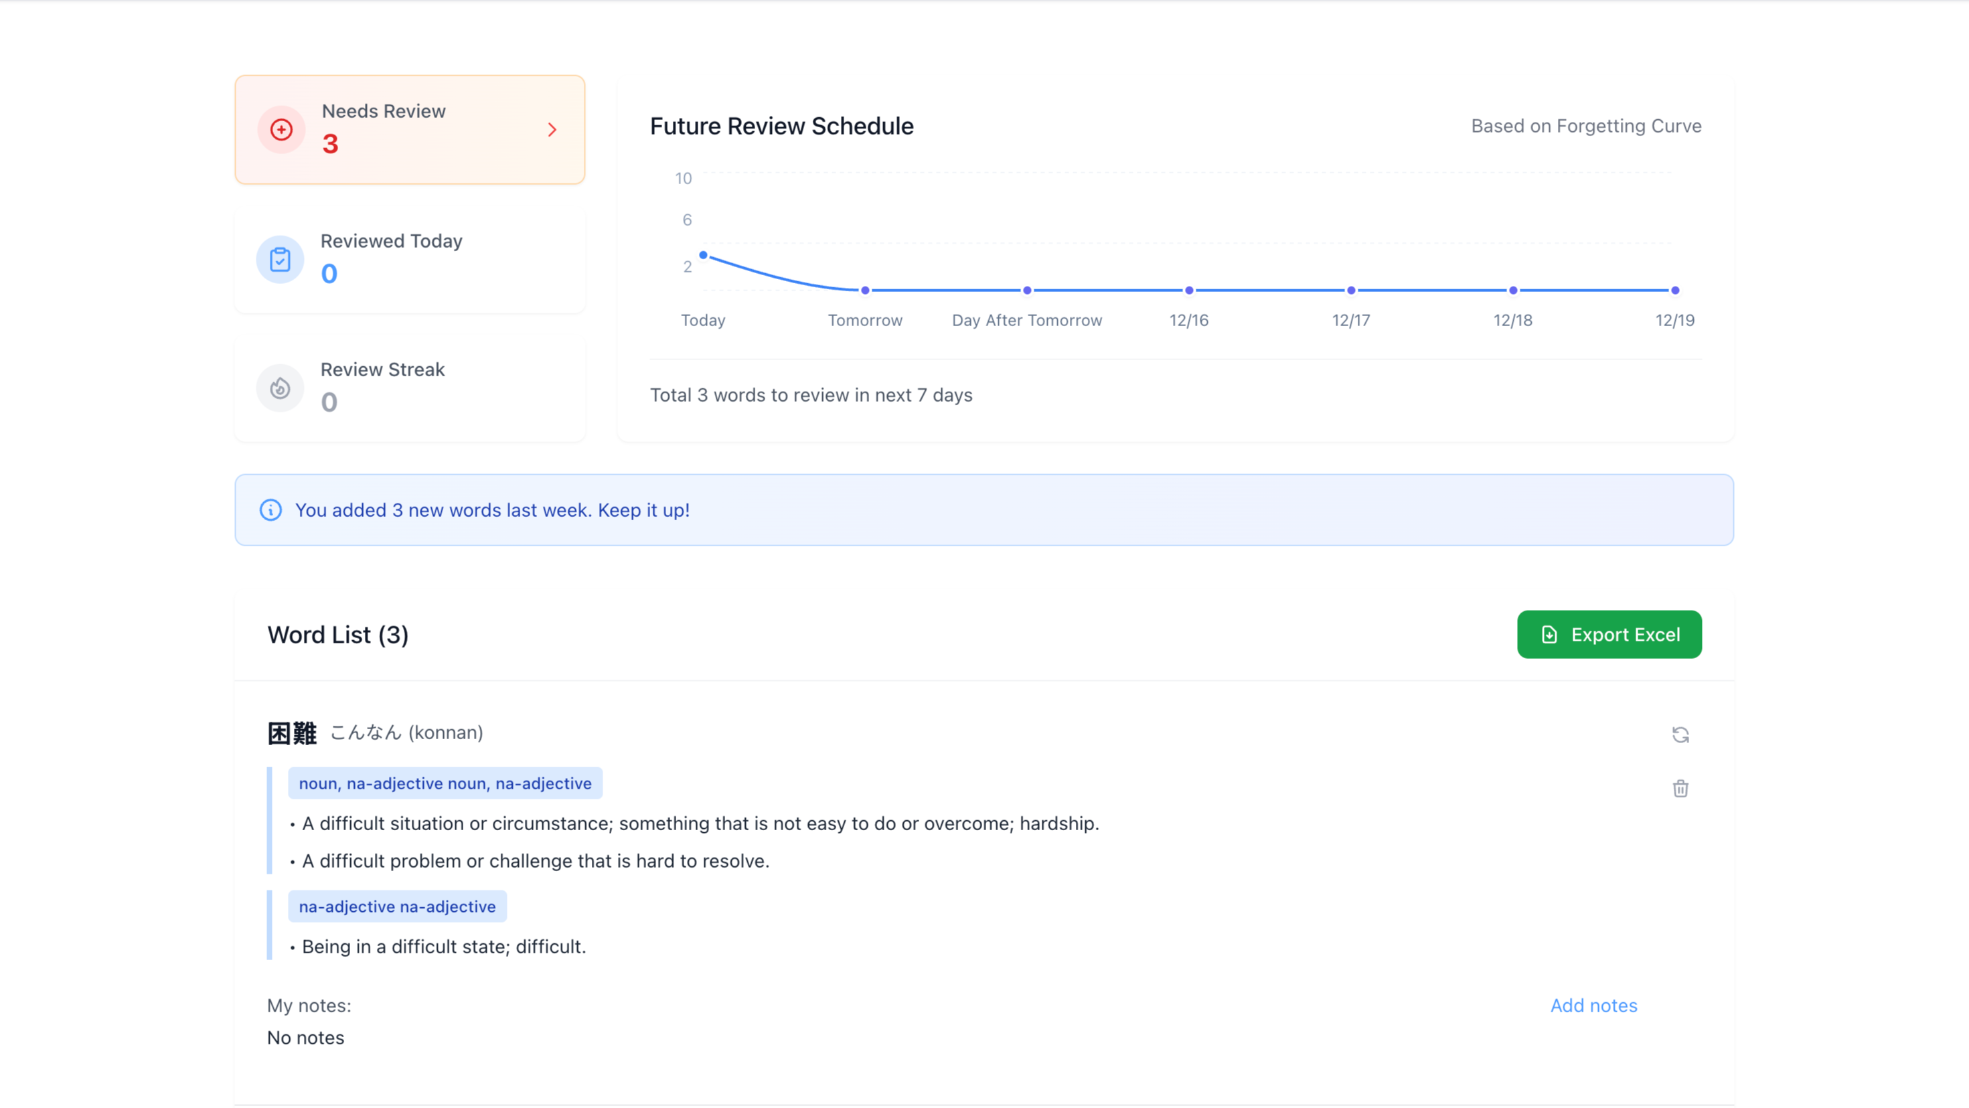Image resolution: width=1969 pixels, height=1108 pixels.
Task: Click the Needs Review target icon
Action: point(281,130)
